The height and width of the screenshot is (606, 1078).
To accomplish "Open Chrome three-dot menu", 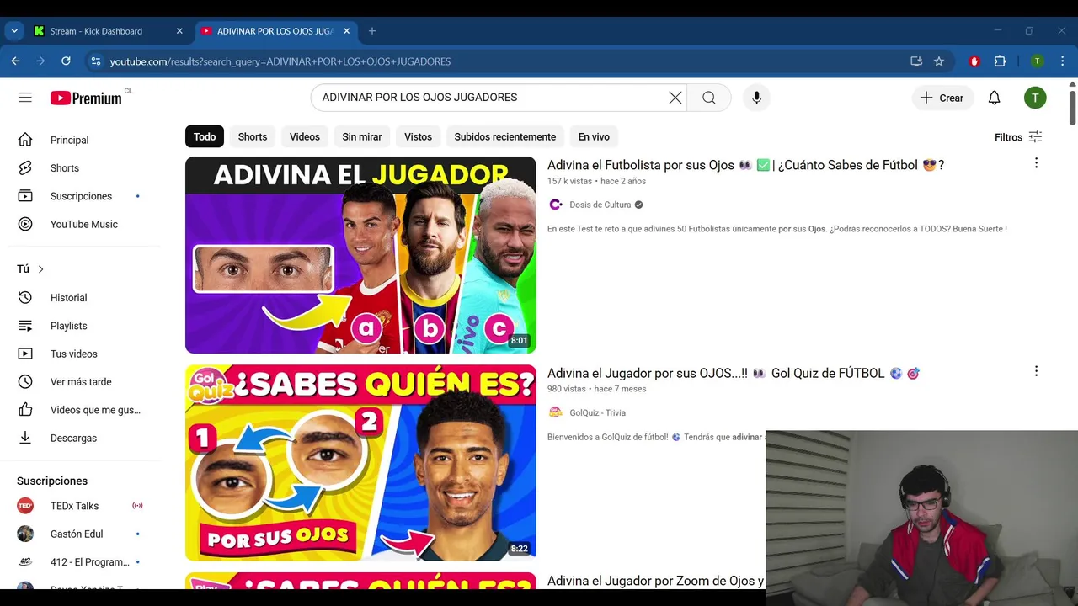I will click(1063, 61).
